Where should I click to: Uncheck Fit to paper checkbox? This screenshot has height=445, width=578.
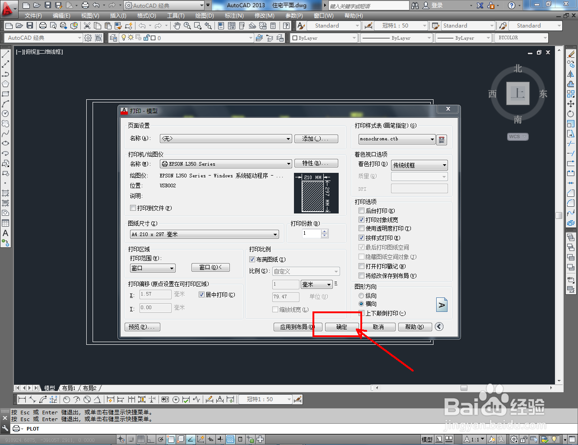(x=252, y=260)
